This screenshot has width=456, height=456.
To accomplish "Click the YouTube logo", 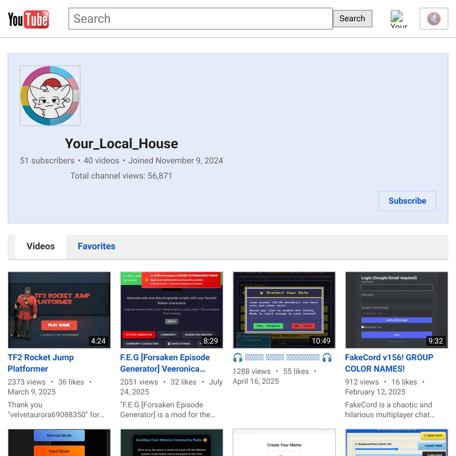I will tap(28, 19).
